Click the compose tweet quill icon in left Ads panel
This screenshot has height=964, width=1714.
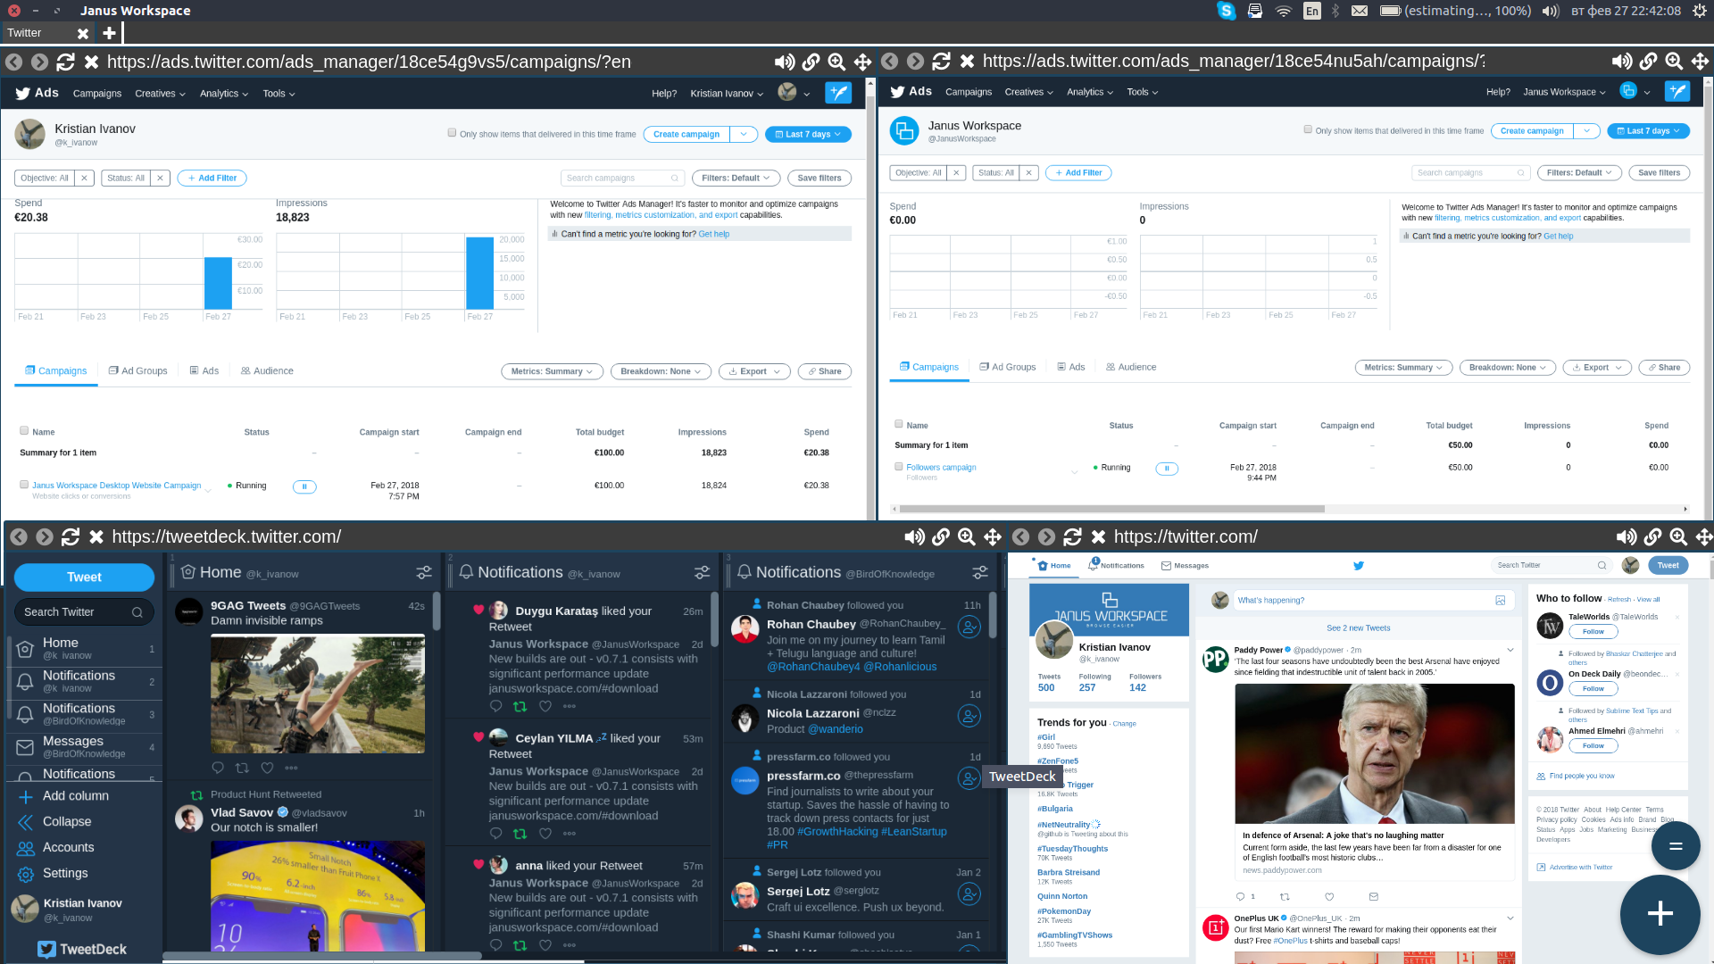(837, 93)
